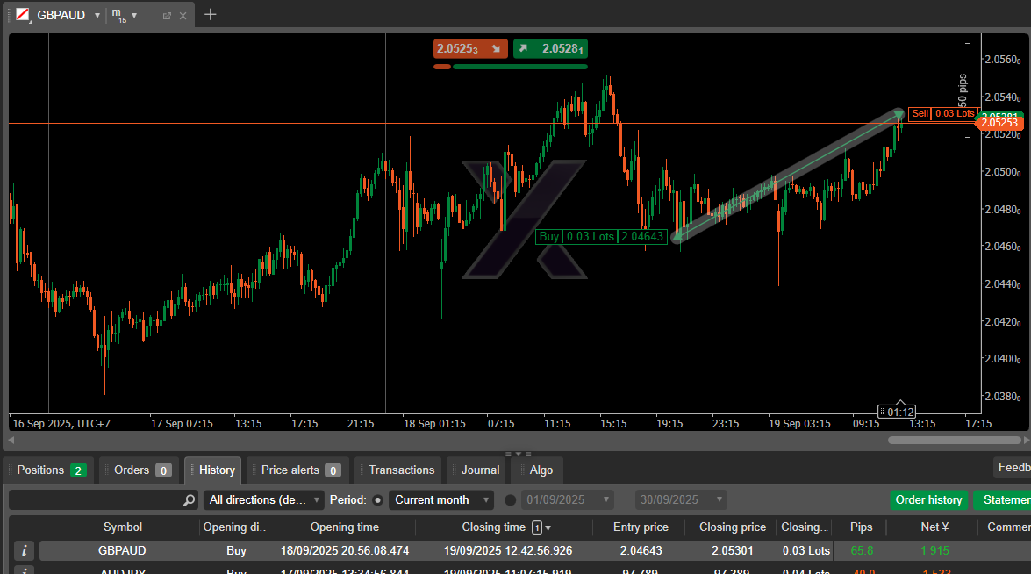
Task: Open the GBPAUD symbol dropdown
Action: (x=97, y=16)
